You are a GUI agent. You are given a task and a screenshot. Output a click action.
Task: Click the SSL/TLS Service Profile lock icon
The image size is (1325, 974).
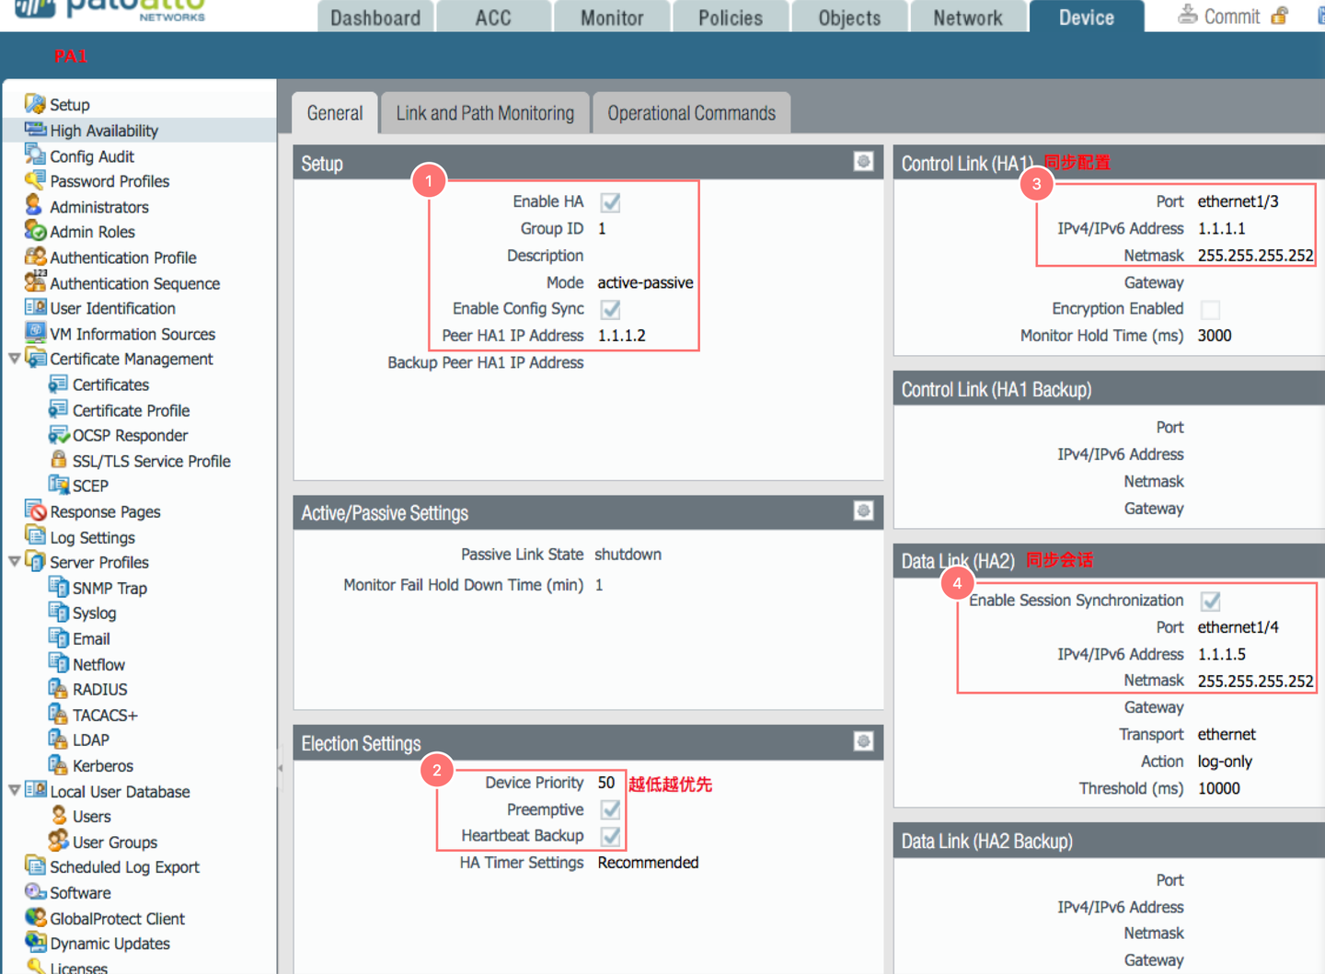tap(58, 460)
